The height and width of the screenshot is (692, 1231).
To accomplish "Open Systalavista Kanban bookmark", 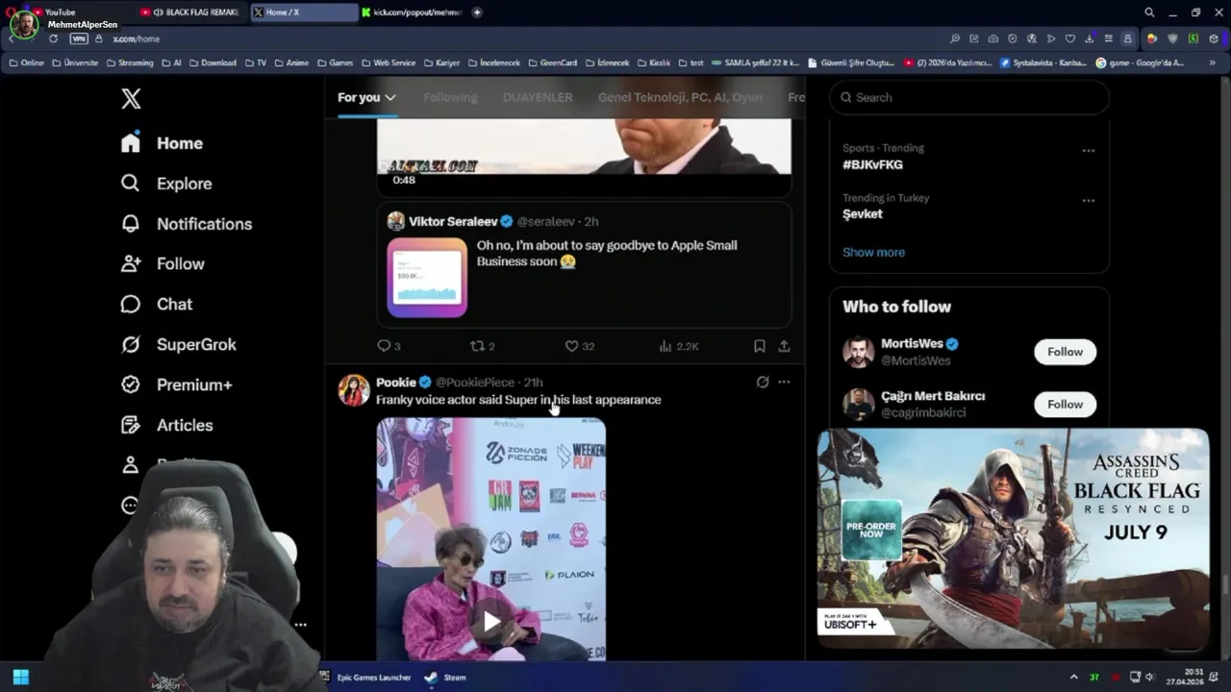I will point(1043,62).
